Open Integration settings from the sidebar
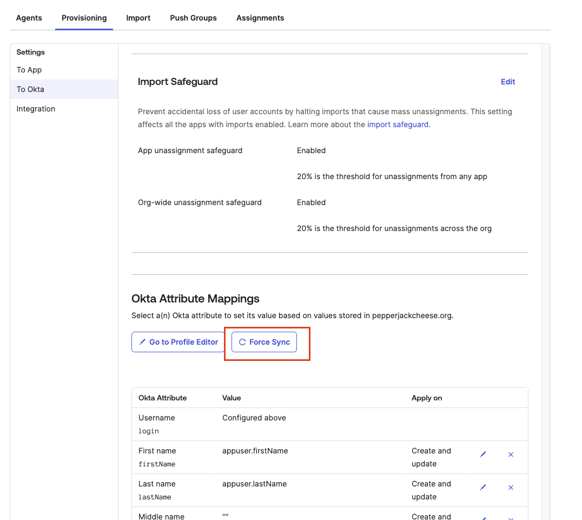 pos(36,109)
